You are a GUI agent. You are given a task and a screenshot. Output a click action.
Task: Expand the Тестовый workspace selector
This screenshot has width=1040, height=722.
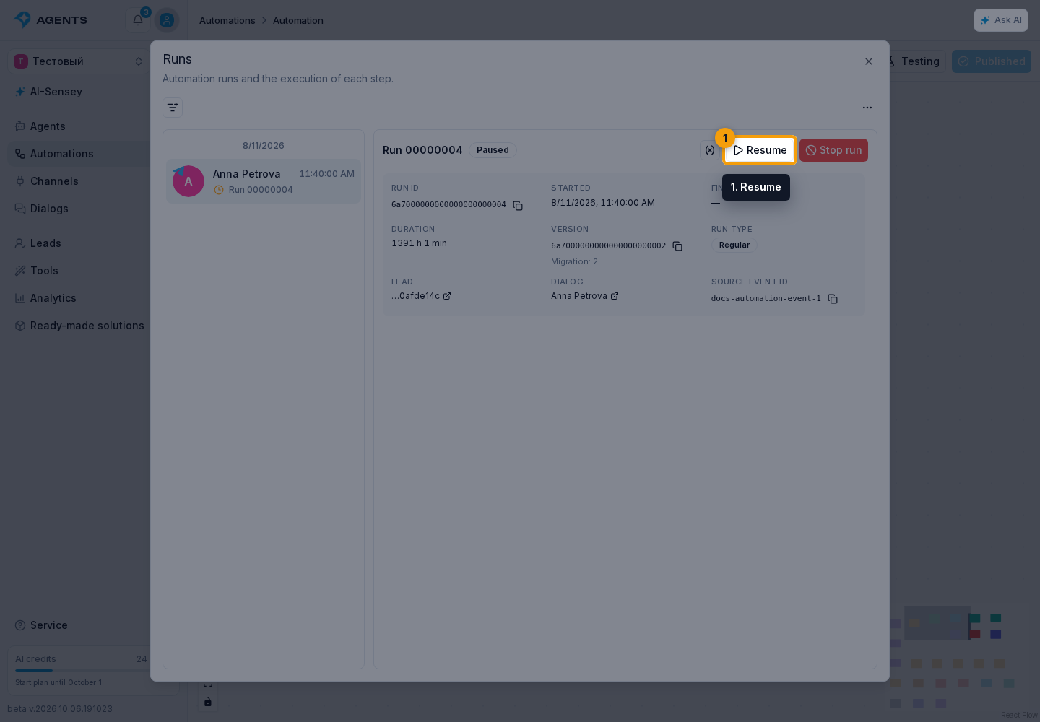[x=79, y=61]
